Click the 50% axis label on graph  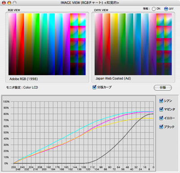[x=6, y=132]
